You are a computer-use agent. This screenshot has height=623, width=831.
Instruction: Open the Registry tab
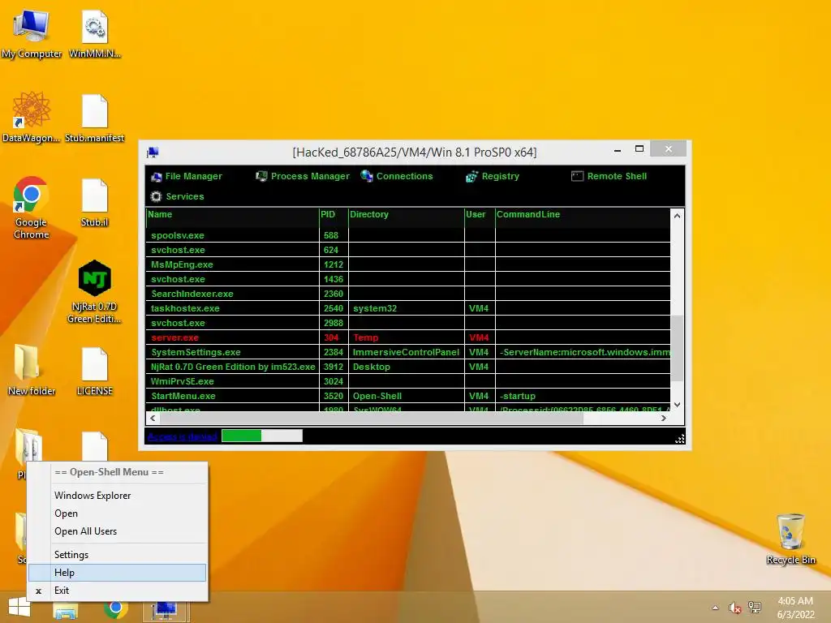pyautogui.click(x=493, y=176)
